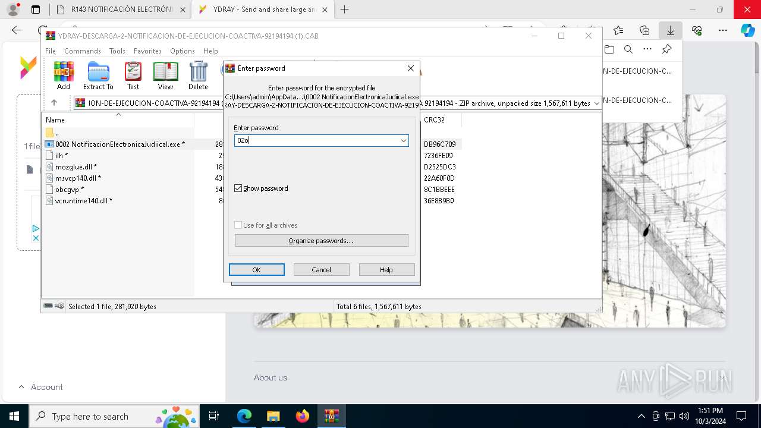Open a new browser tab

pyautogui.click(x=344, y=10)
